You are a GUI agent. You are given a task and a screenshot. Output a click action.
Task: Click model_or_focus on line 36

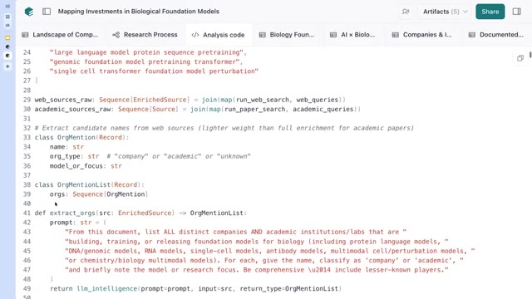click(76, 166)
